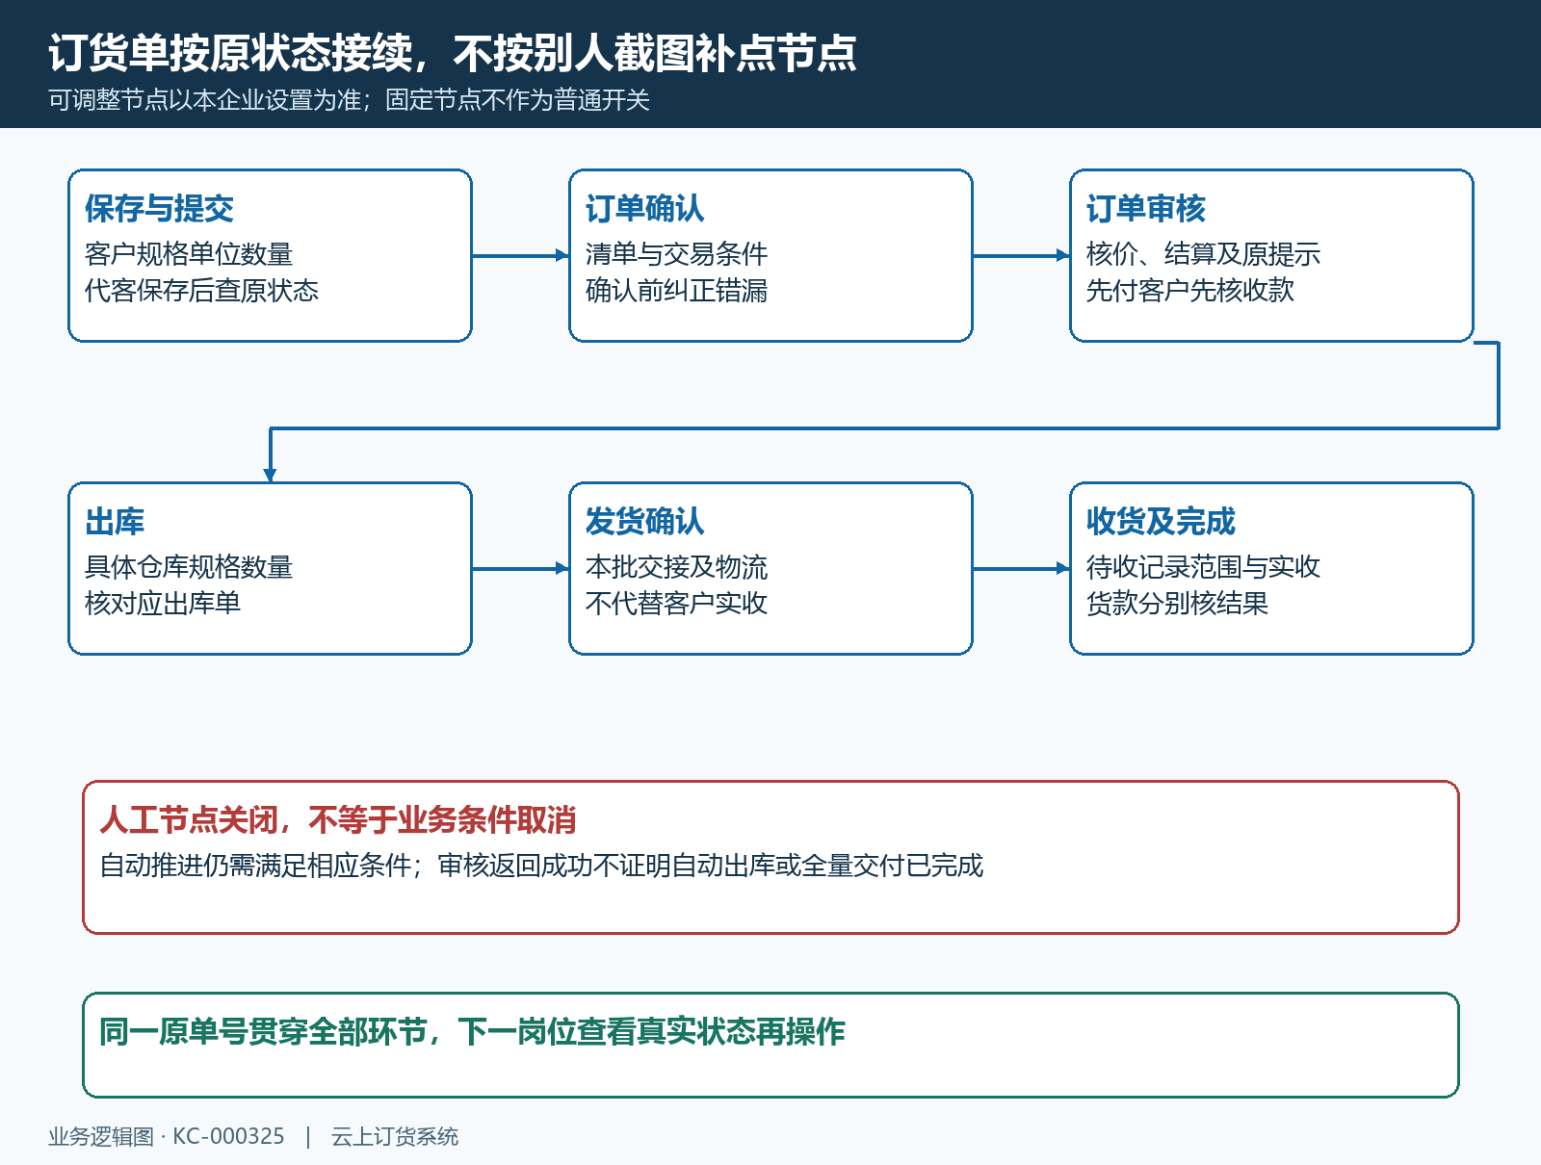This screenshot has width=1541, height=1165.
Task: Click the green text 同一原单号贯穿全部环节，下一岗位查看真实状态再操作
Action: (472, 1032)
